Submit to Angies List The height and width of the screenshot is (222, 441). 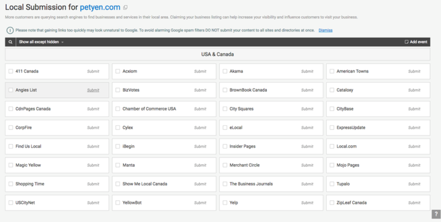(93, 90)
